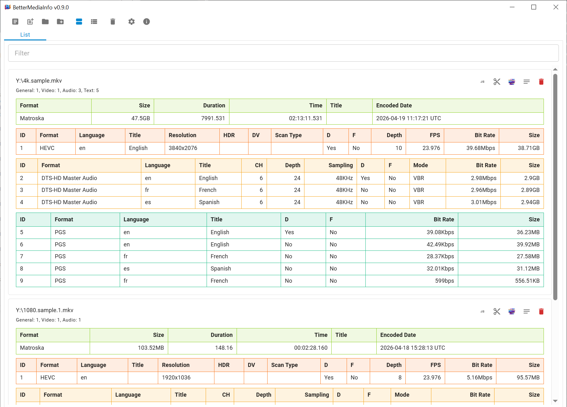The image size is (567, 407).
Task: Delete 1080.sample.1.mkv using red trash icon
Action: 541,312
